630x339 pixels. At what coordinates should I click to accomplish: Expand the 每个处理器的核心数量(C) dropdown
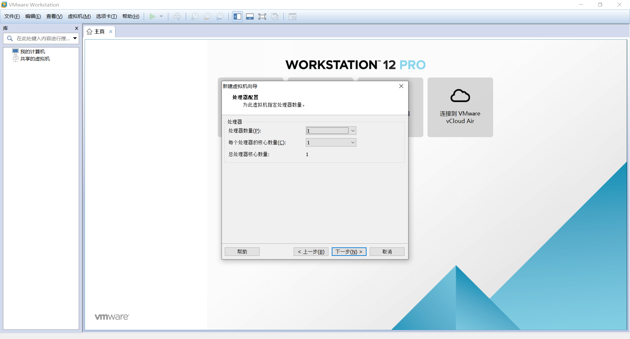tap(353, 143)
